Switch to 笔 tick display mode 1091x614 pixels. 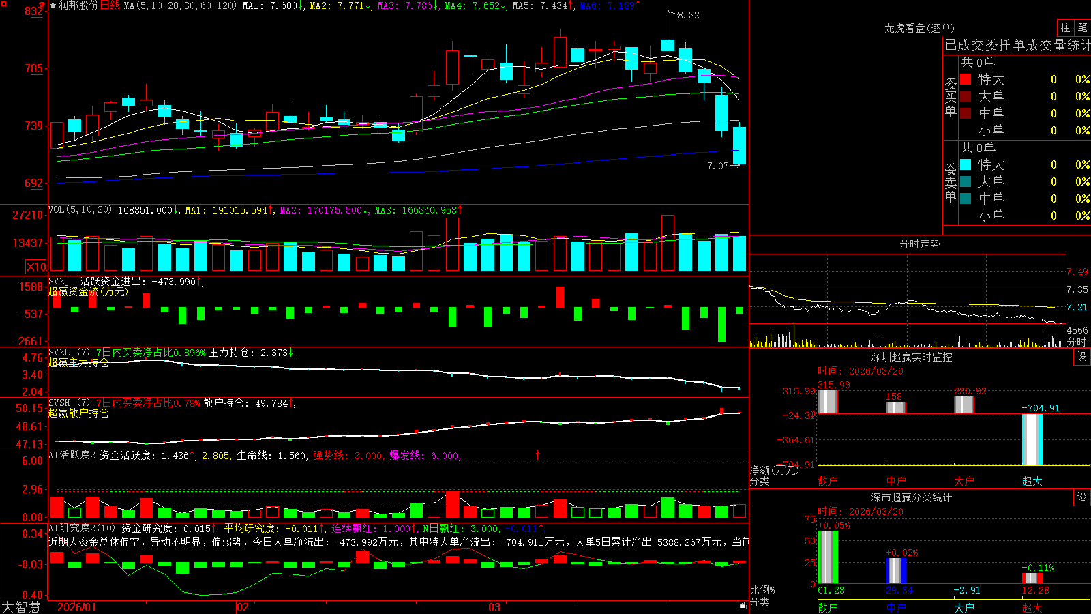click(1082, 27)
